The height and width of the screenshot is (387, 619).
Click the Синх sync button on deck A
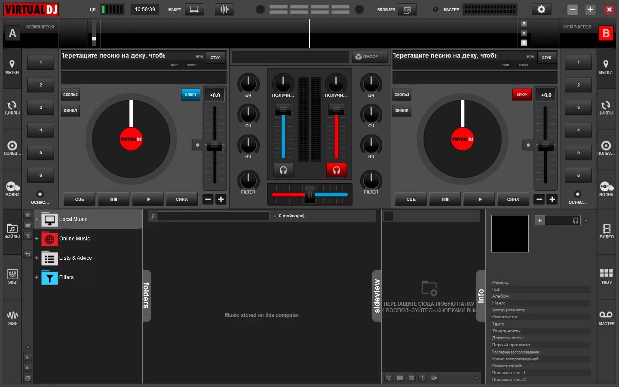click(182, 199)
